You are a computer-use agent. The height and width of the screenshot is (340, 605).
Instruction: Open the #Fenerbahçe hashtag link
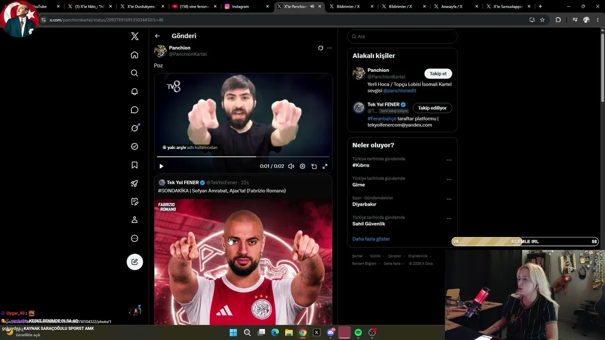click(382, 119)
